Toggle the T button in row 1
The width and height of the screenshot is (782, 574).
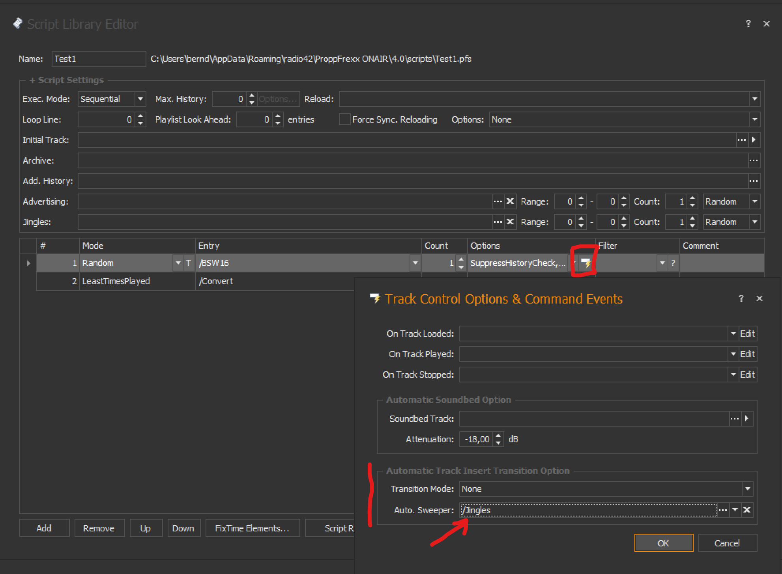click(189, 263)
